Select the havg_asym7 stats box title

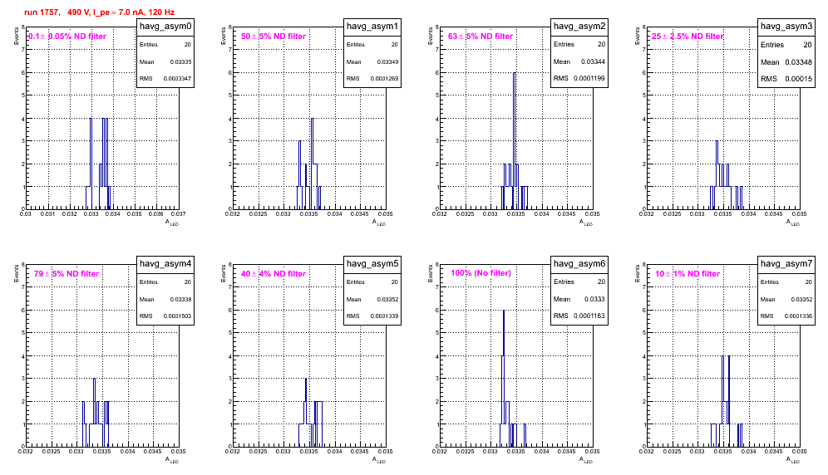pyautogui.click(x=786, y=263)
